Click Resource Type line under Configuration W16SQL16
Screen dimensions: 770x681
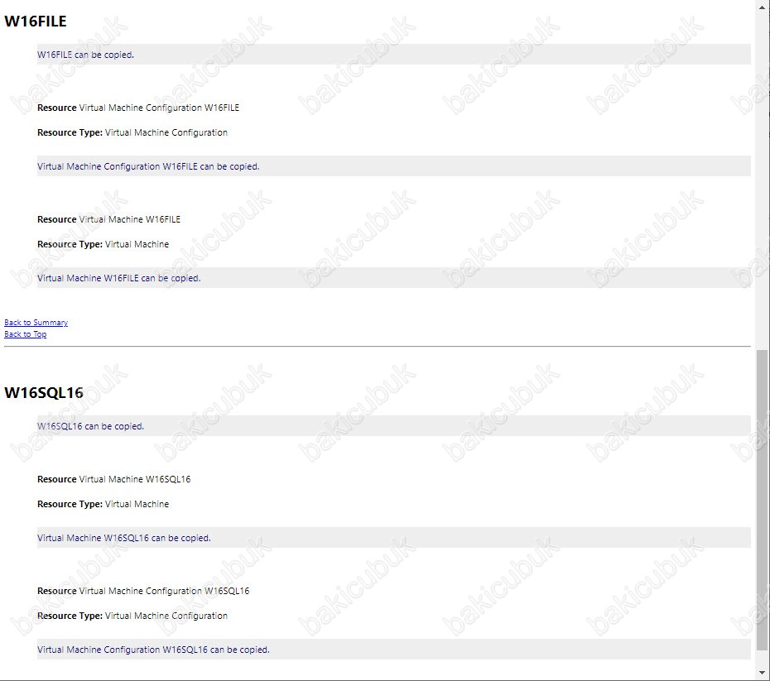[132, 616]
